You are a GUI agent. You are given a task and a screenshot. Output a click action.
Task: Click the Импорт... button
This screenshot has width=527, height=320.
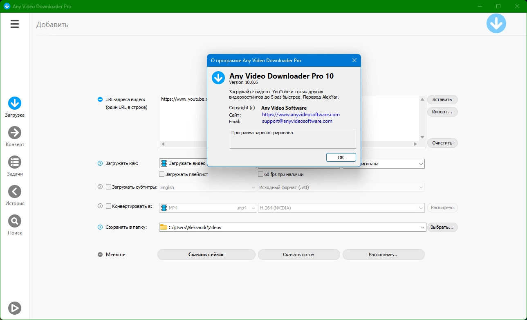point(442,112)
